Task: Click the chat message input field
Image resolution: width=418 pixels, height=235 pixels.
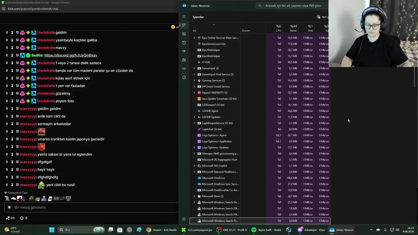Action: tap(91, 207)
